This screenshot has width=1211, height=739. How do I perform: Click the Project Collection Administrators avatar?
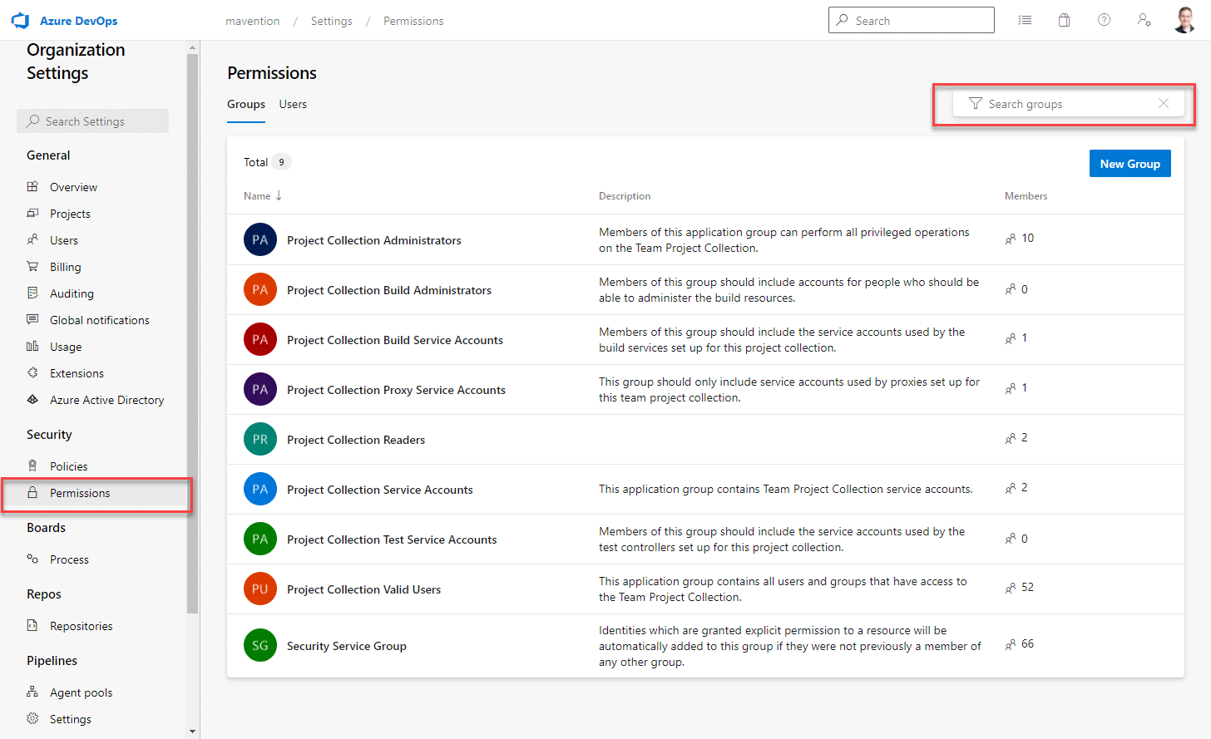pos(260,239)
